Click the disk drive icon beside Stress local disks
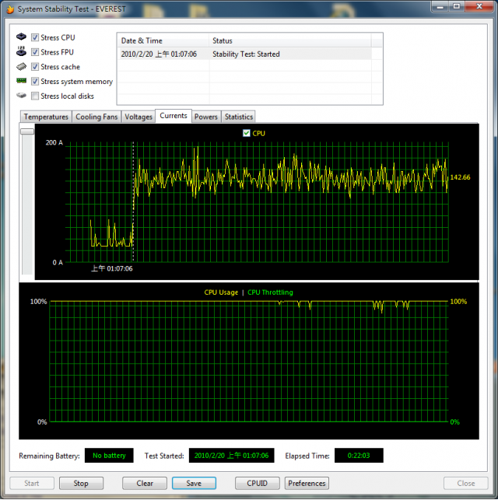Image resolution: width=498 pixels, height=500 pixels. click(x=21, y=96)
